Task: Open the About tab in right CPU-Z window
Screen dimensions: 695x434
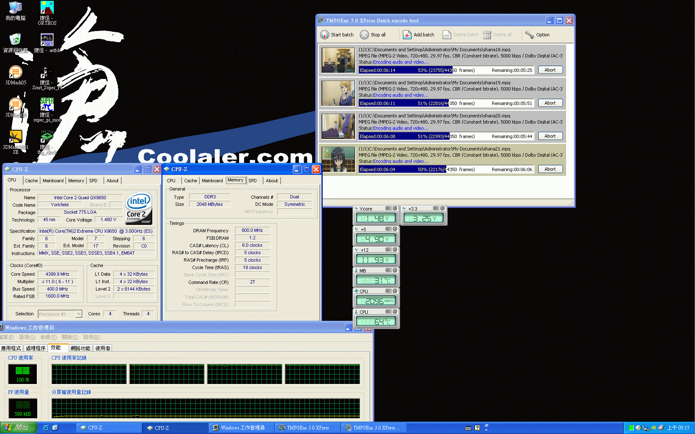Action: [272, 181]
